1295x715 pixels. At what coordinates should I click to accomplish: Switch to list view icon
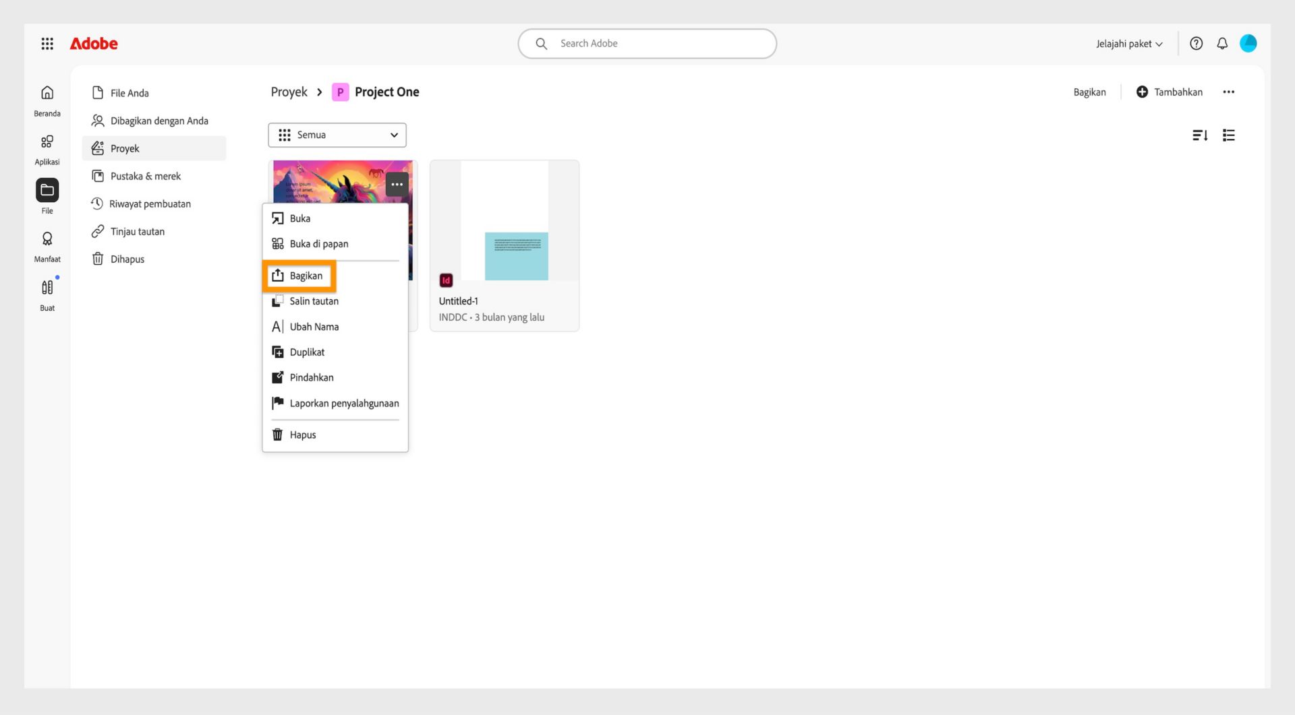coord(1229,135)
